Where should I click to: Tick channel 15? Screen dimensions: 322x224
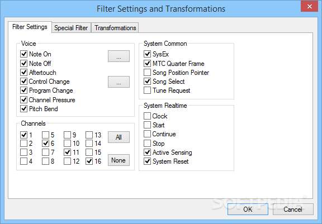coord(89,152)
